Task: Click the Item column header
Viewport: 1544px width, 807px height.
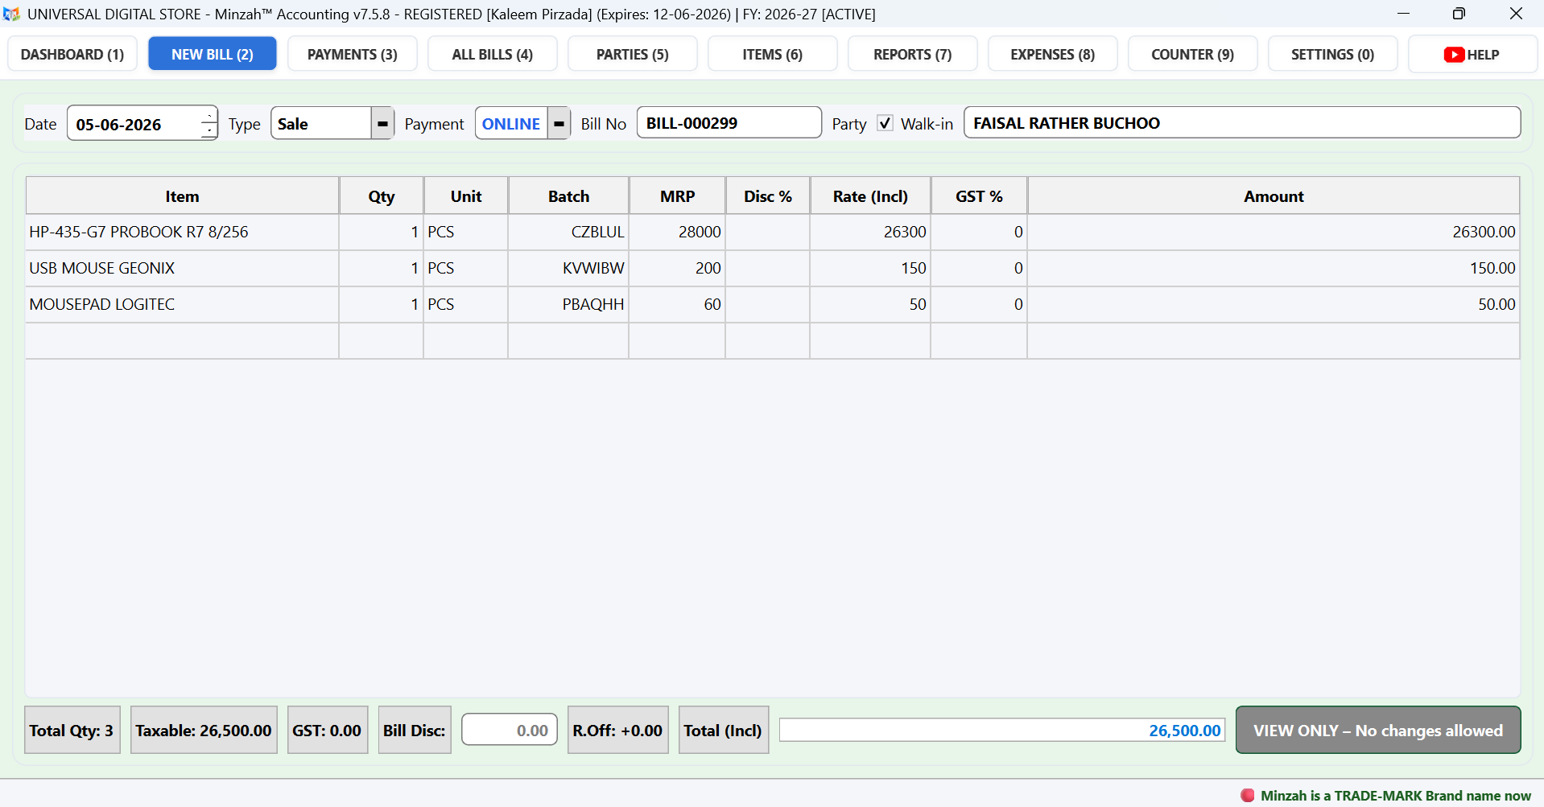Action: coord(183,196)
